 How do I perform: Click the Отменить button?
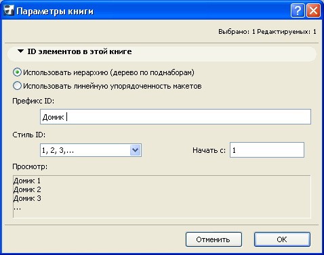coord(214,239)
